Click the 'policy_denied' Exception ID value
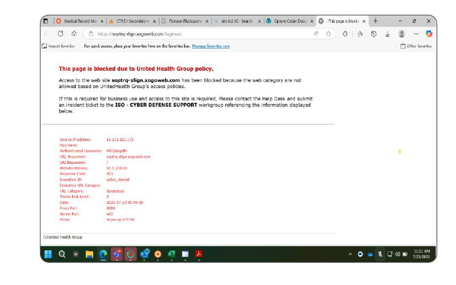Viewport: 456px width, 285px height. point(118,179)
